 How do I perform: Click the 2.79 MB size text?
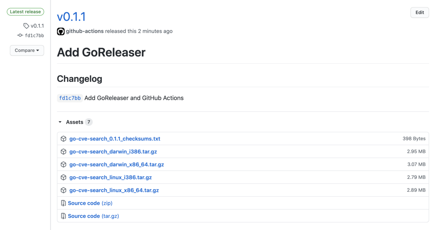(416, 177)
